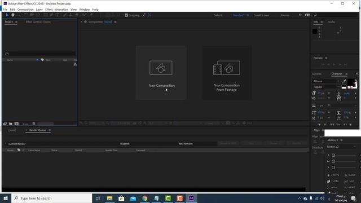The height and width of the screenshot is (203, 361).
Task: Open the project flowchart view icon
Action: 75,64
